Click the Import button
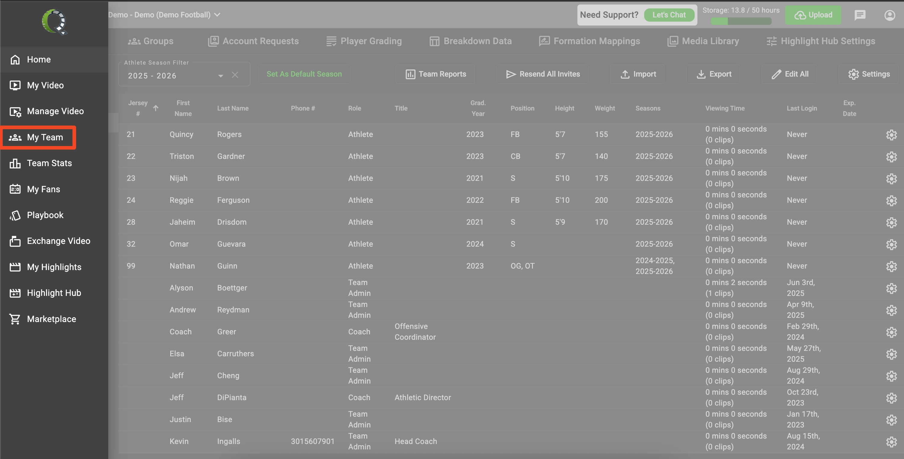 637,74
